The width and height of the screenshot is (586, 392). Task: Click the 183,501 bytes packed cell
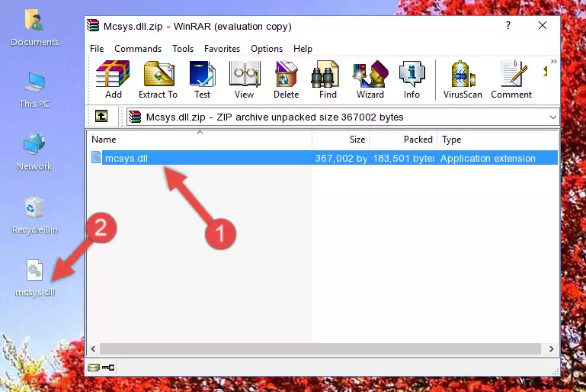(404, 158)
